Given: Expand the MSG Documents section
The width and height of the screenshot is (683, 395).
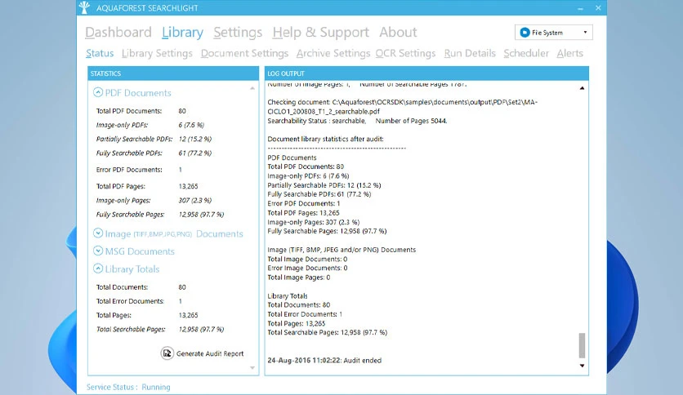Looking at the screenshot, I should coord(98,251).
